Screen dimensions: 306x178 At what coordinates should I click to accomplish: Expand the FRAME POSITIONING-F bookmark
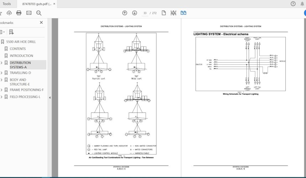[x=1, y=90]
